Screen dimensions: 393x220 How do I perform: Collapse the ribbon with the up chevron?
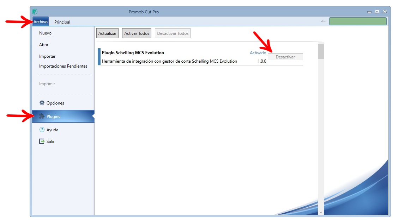323,21
